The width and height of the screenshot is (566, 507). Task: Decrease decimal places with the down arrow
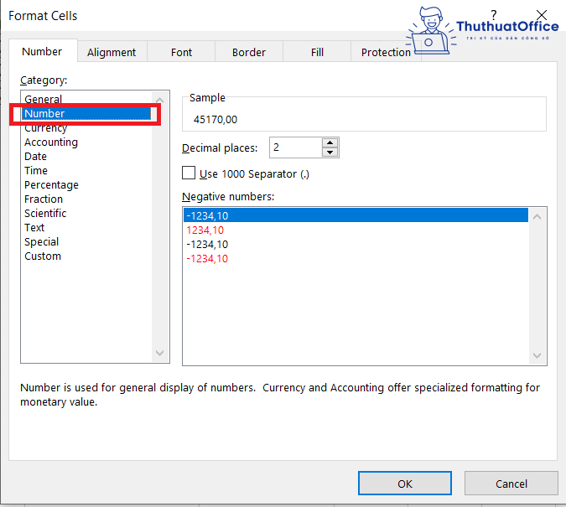pos(330,152)
